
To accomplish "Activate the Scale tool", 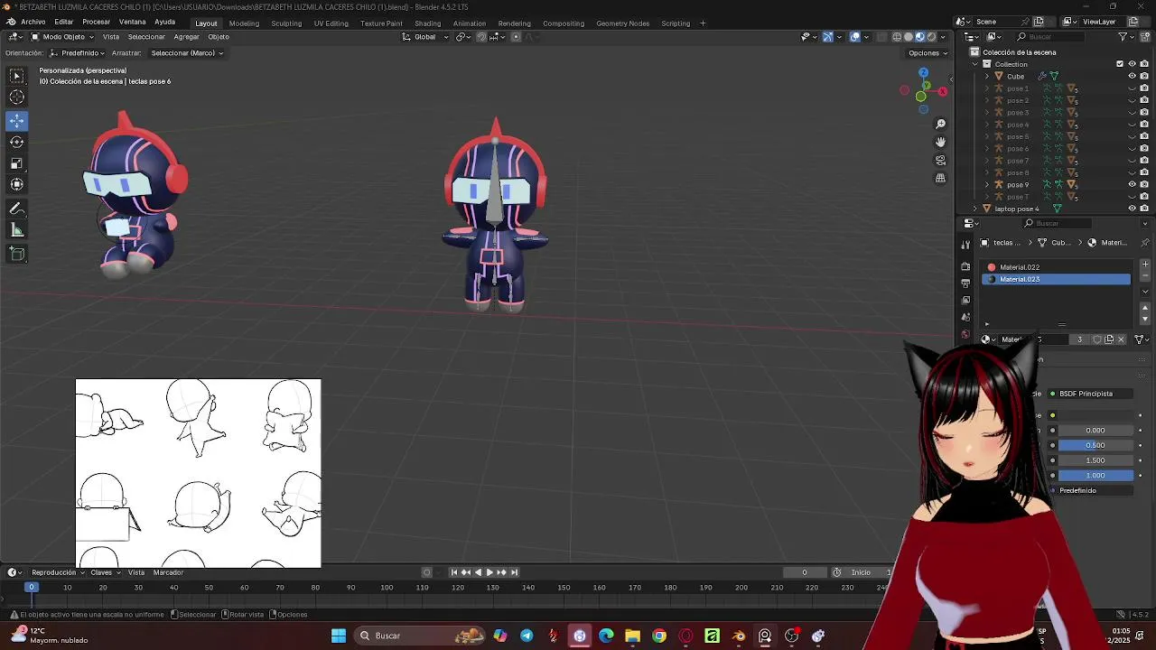I will 17,163.
